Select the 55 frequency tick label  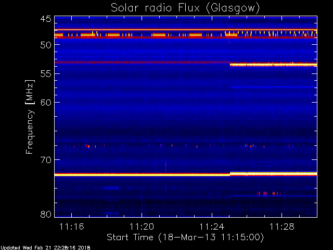click(x=46, y=74)
